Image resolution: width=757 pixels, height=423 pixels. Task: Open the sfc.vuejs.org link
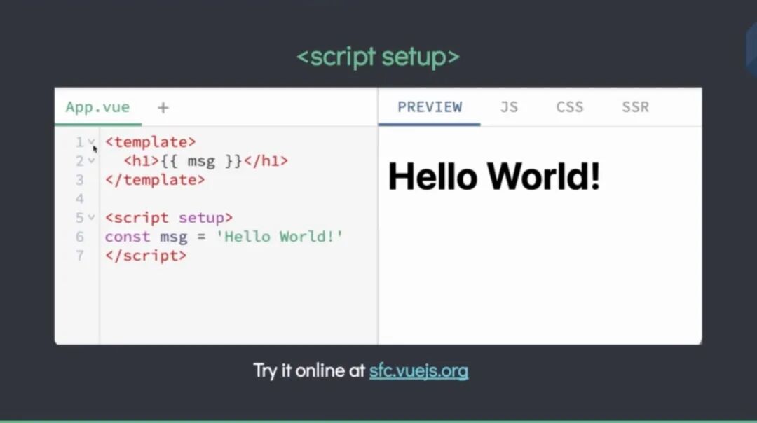[x=418, y=370]
